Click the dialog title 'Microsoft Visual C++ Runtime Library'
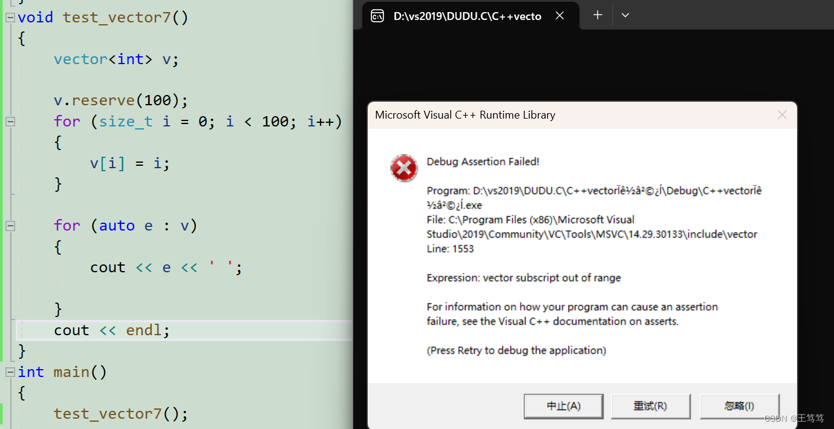 point(465,115)
